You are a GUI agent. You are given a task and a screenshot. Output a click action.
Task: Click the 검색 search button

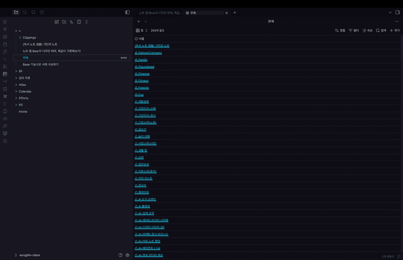point(381,31)
